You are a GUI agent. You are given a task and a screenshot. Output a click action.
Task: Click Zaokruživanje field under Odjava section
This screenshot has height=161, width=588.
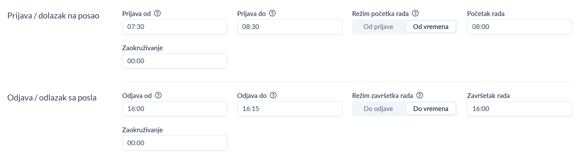pyautogui.click(x=175, y=143)
